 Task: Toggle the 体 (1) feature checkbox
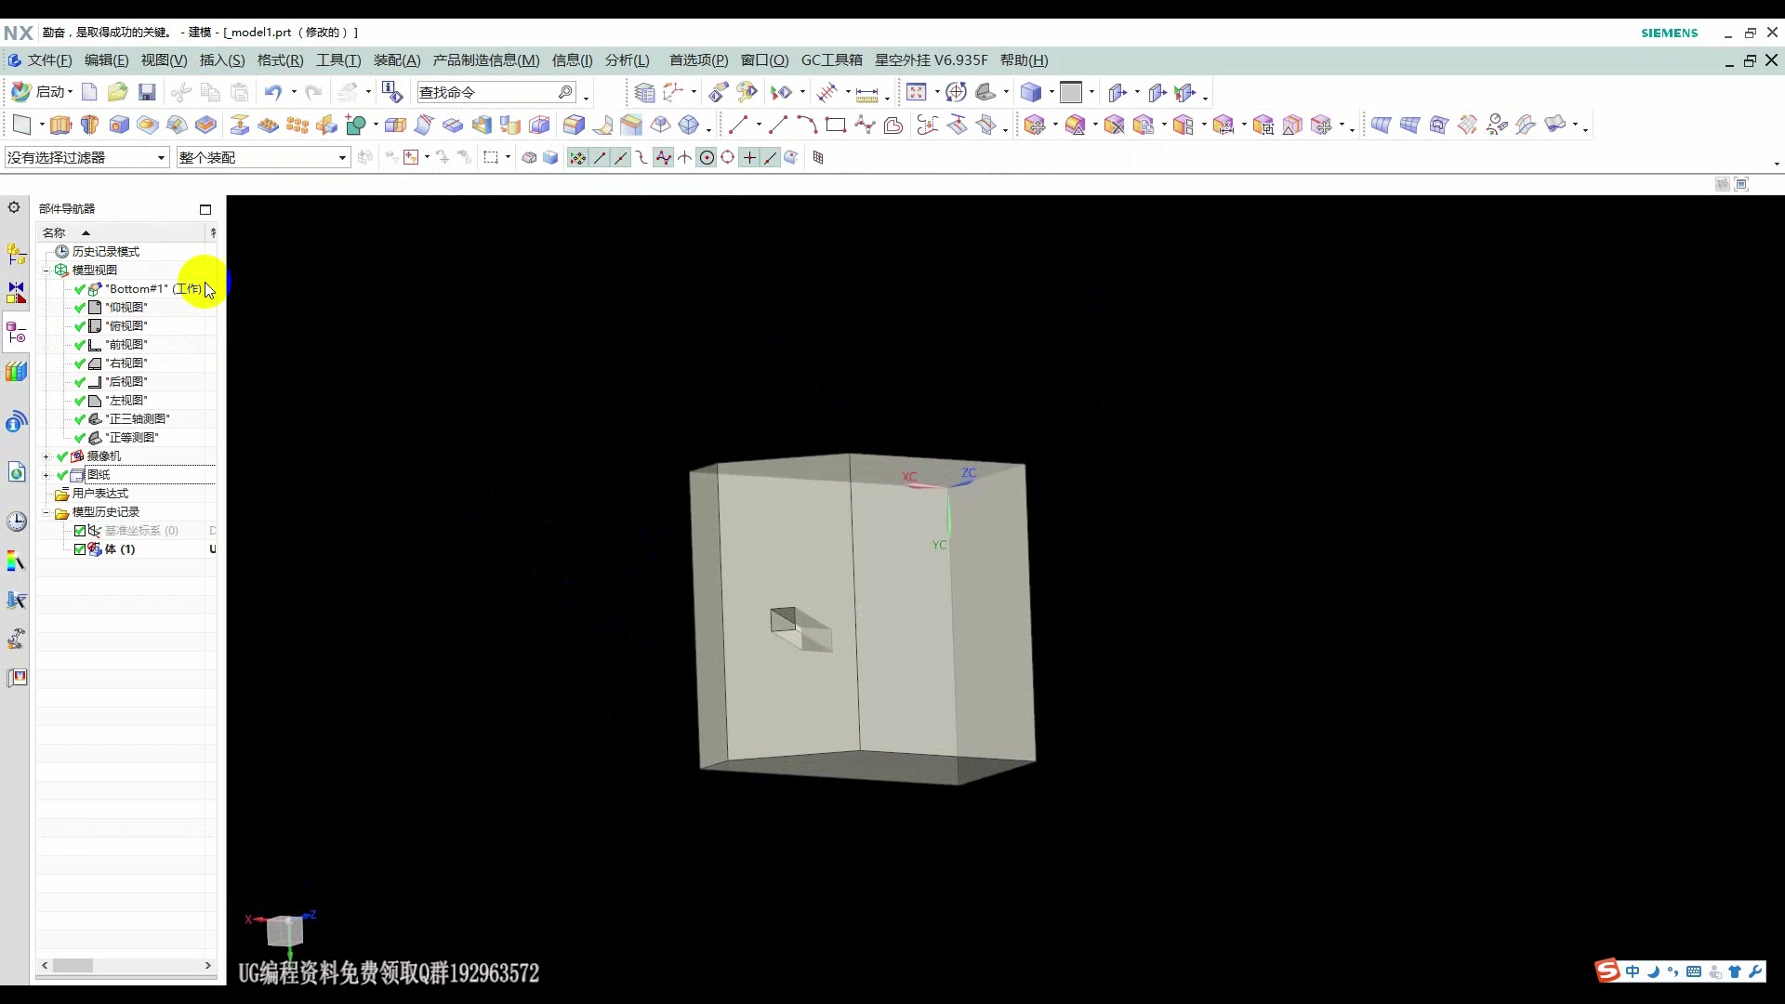[x=80, y=549]
